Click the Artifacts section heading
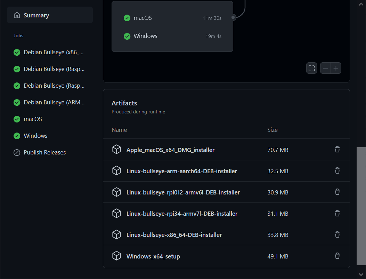This screenshot has width=366, height=279. (x=124, y=103)
